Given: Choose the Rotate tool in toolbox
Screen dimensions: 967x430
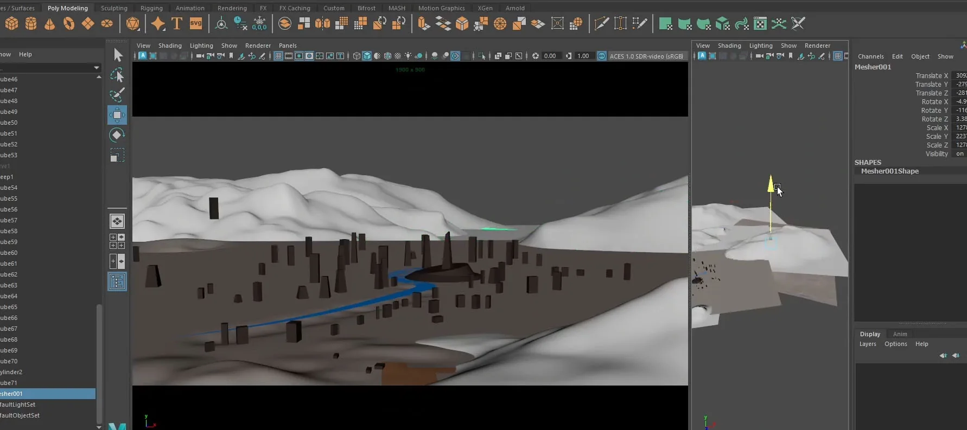Looking at the screenshot, I should pos(117,135).
